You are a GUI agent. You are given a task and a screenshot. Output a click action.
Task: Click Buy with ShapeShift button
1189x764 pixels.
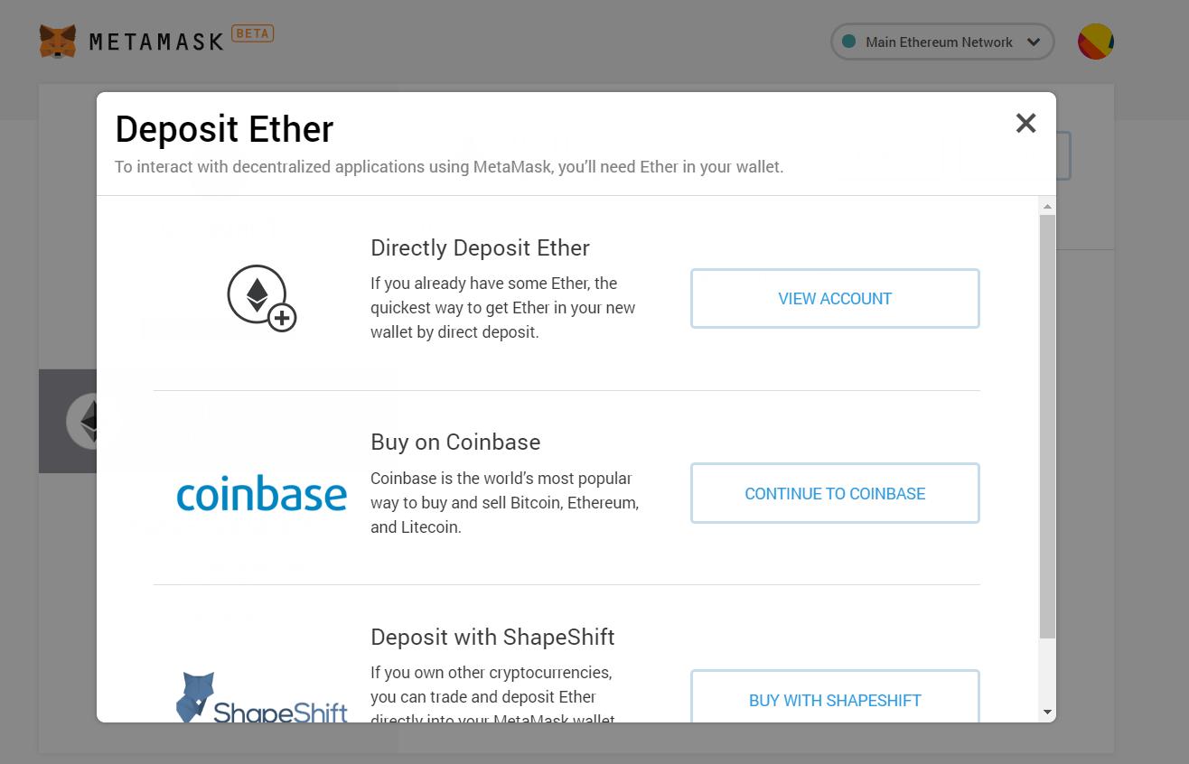coord(835,697)
